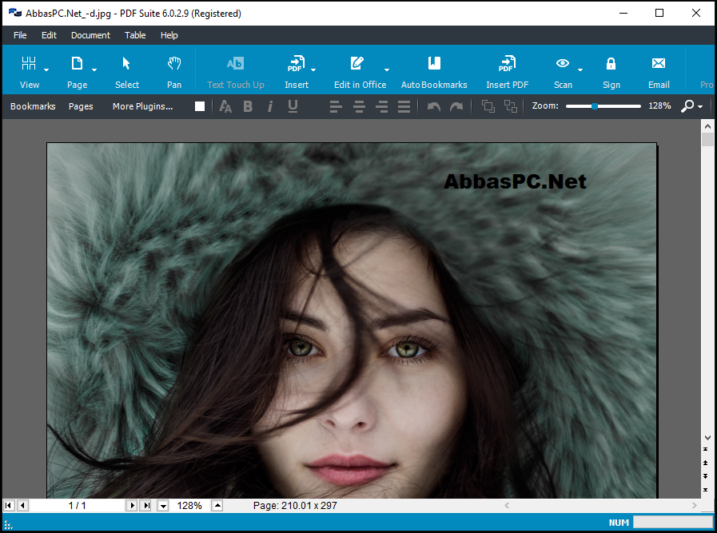Open the Edit in Office dropdown arrow
717x533 pixels.
(x=387, y=70)
